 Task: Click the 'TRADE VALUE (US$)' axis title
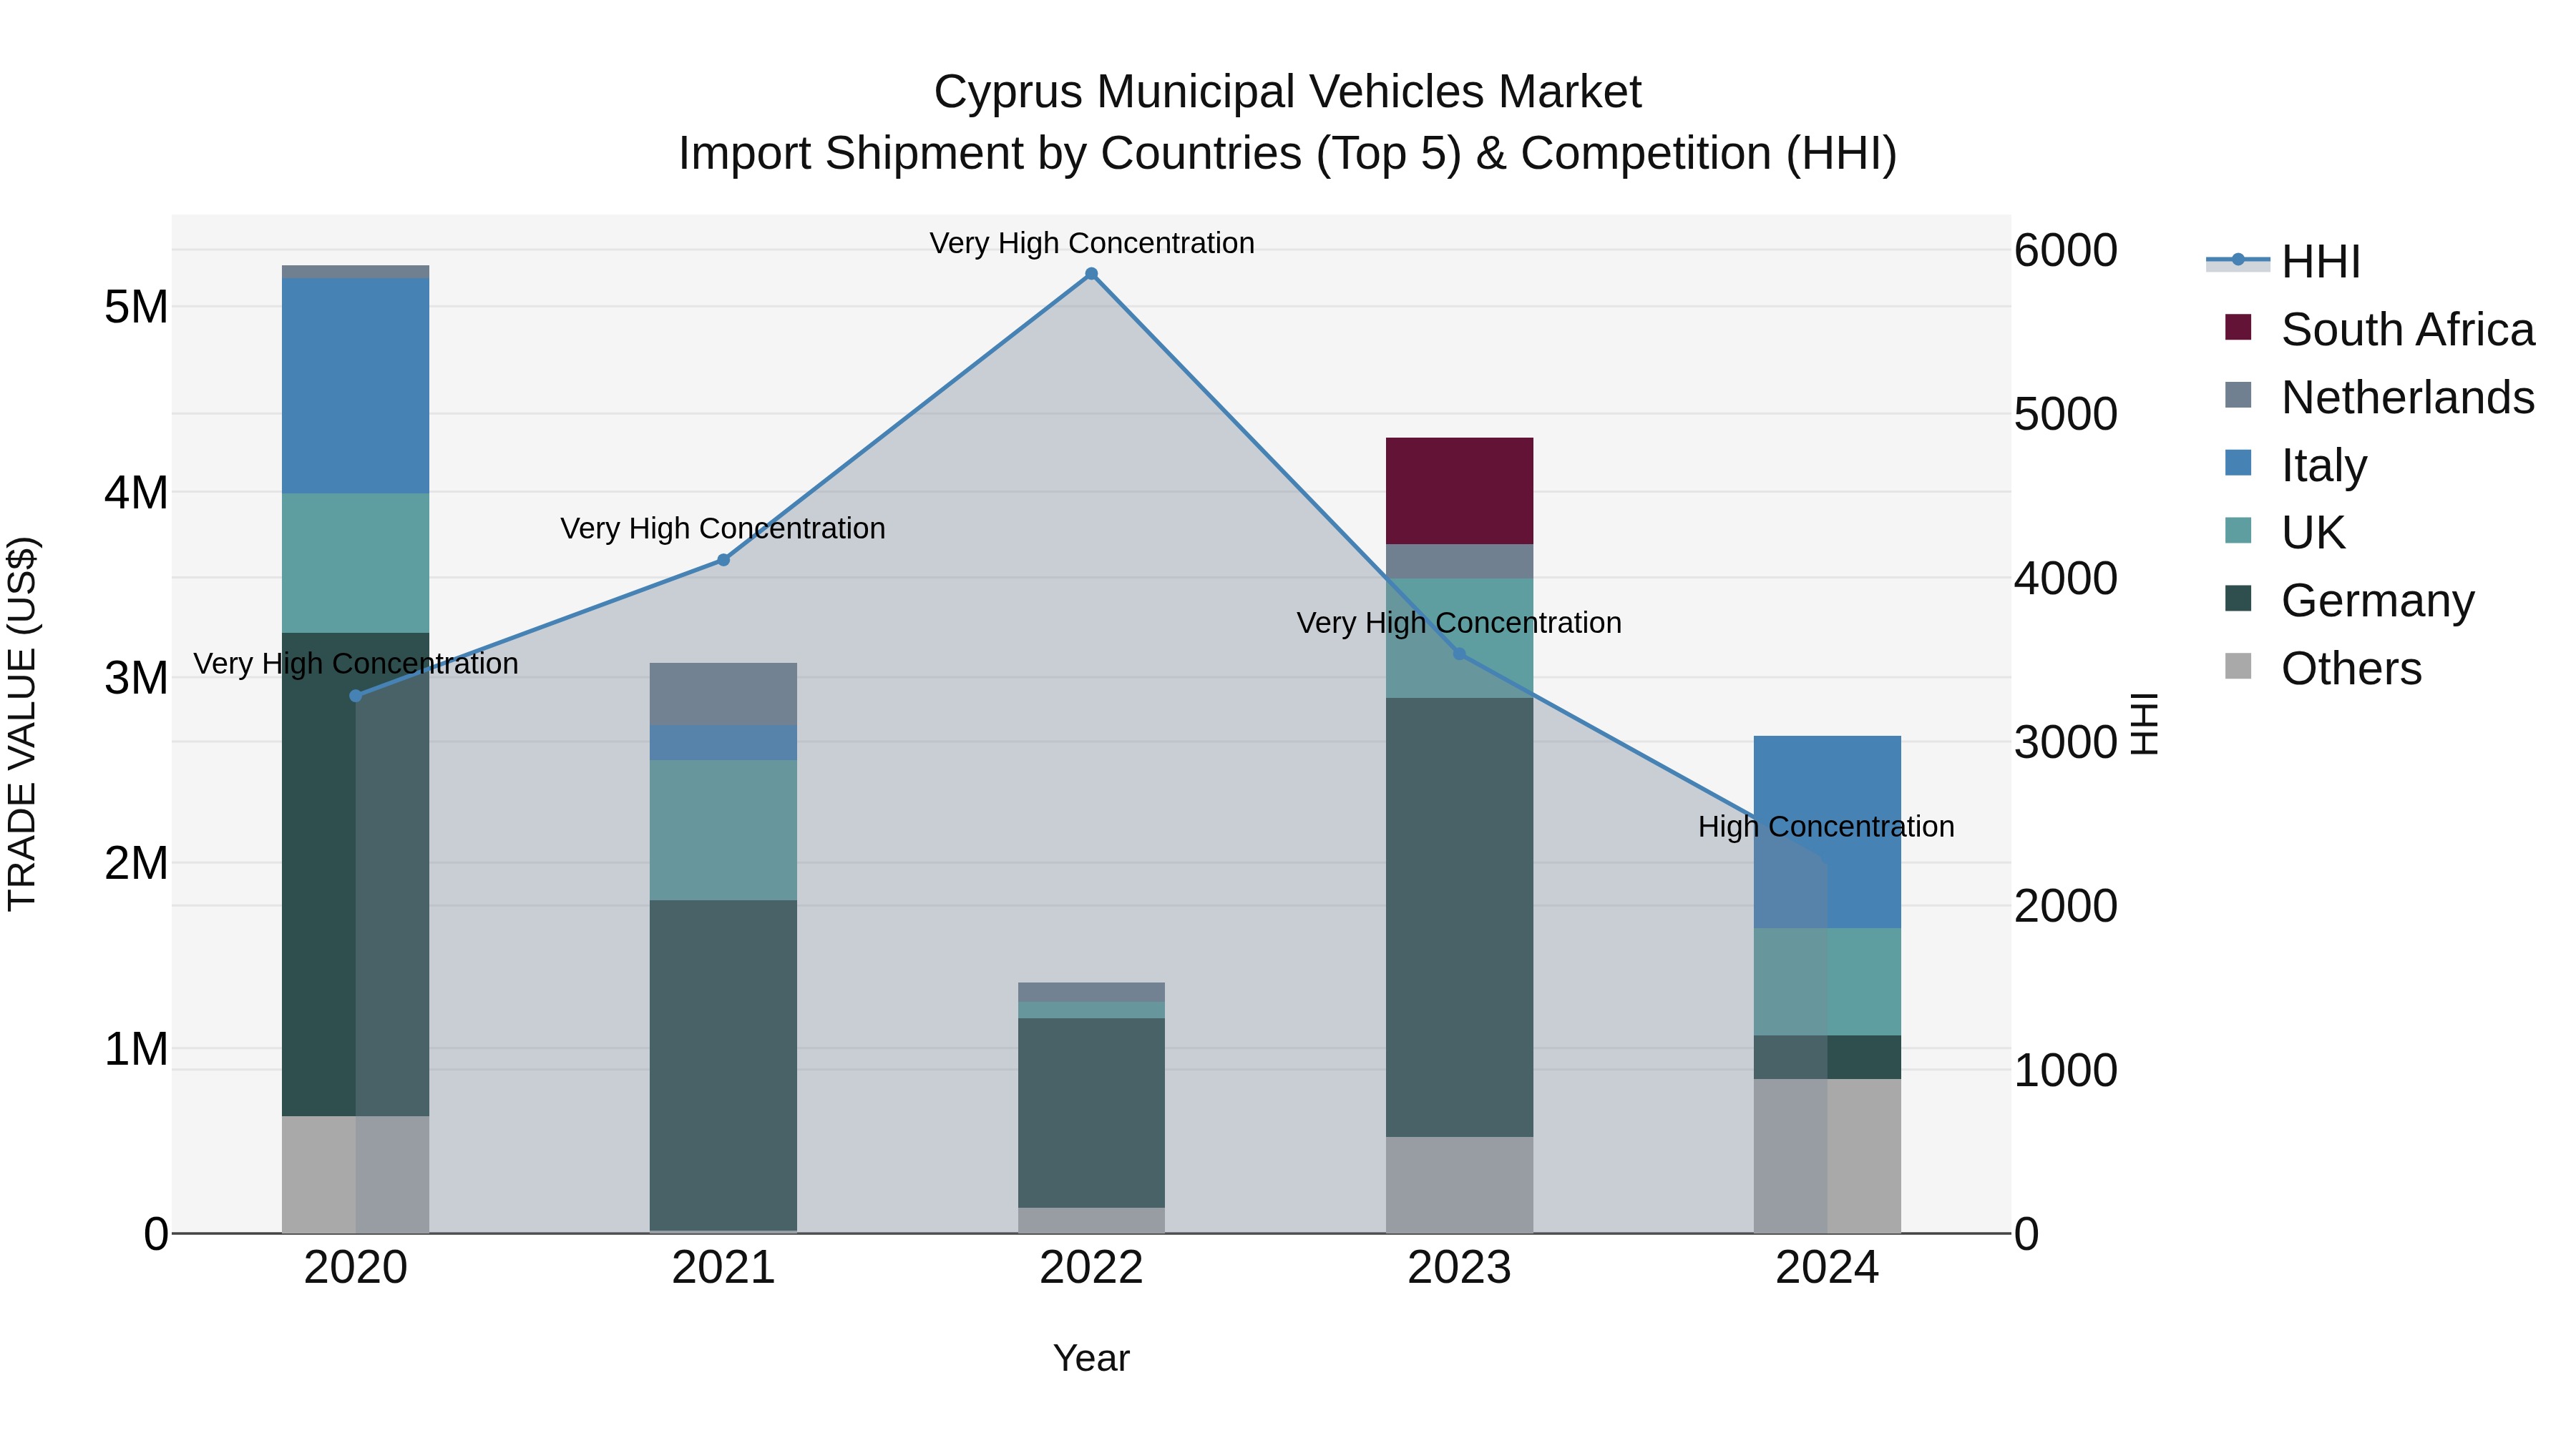tap(22, 724)
